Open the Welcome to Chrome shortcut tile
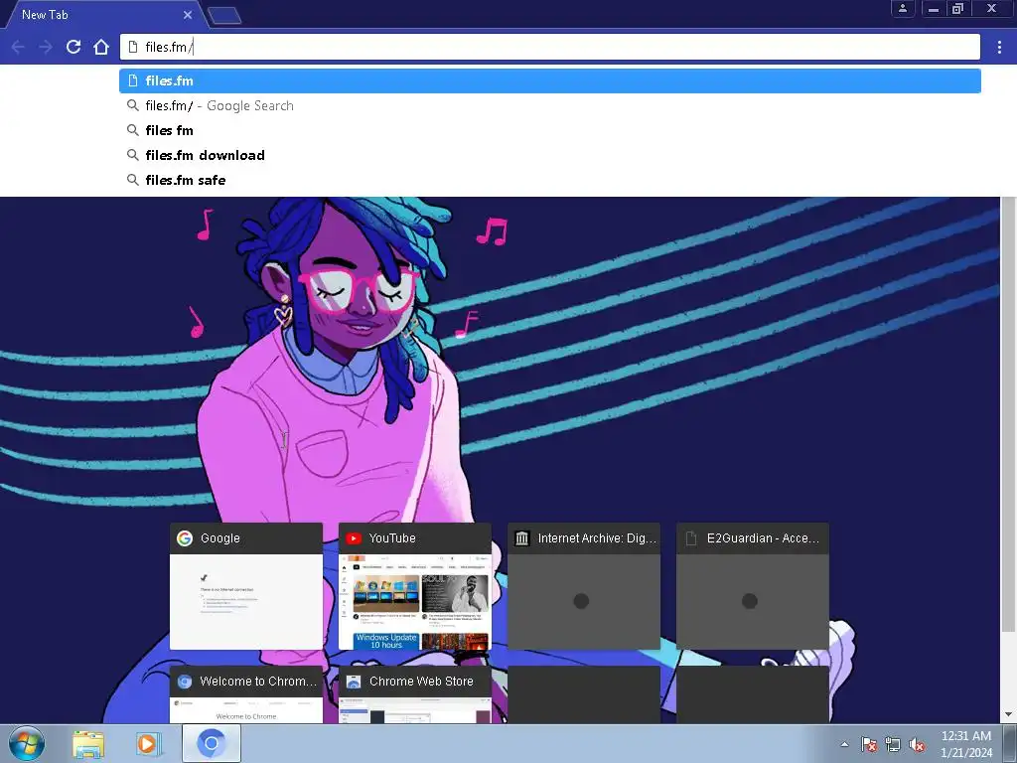This screenshot has width=1017, height=763. (x=246, y=694)
